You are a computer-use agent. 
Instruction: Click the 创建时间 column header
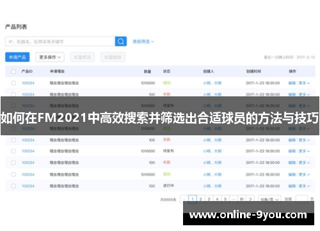[x=253, y=71]
